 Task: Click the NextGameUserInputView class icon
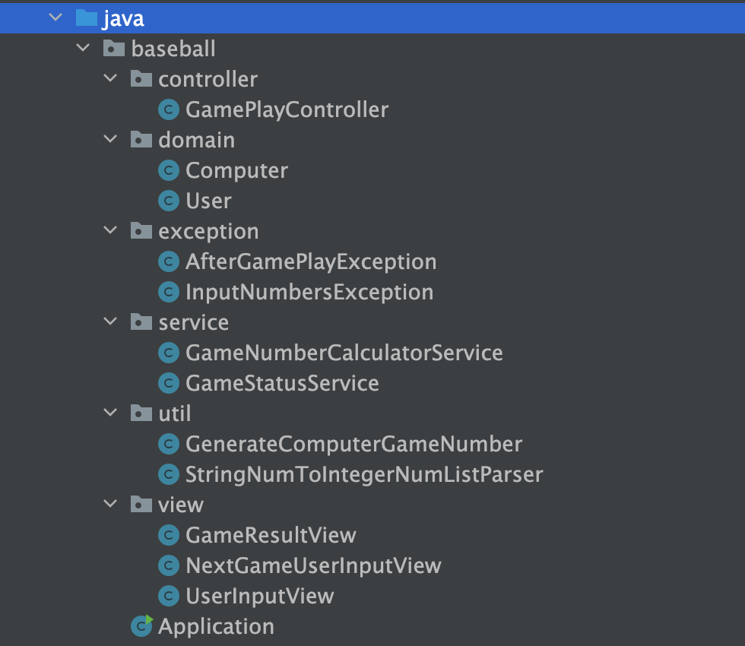point(169,565)
